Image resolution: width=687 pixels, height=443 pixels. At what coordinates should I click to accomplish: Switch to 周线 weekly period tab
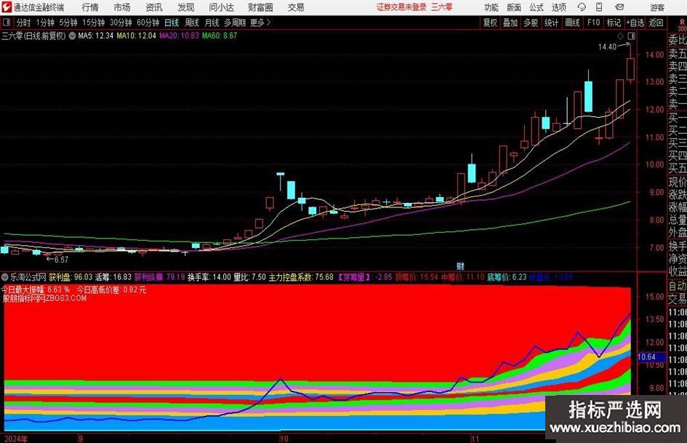(192, 23)
